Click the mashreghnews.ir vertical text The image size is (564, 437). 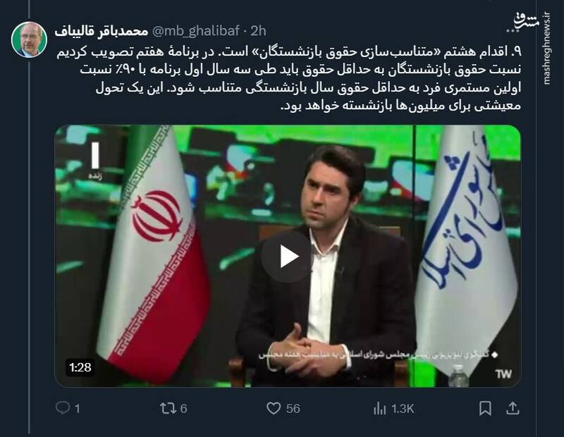[547, 49]
